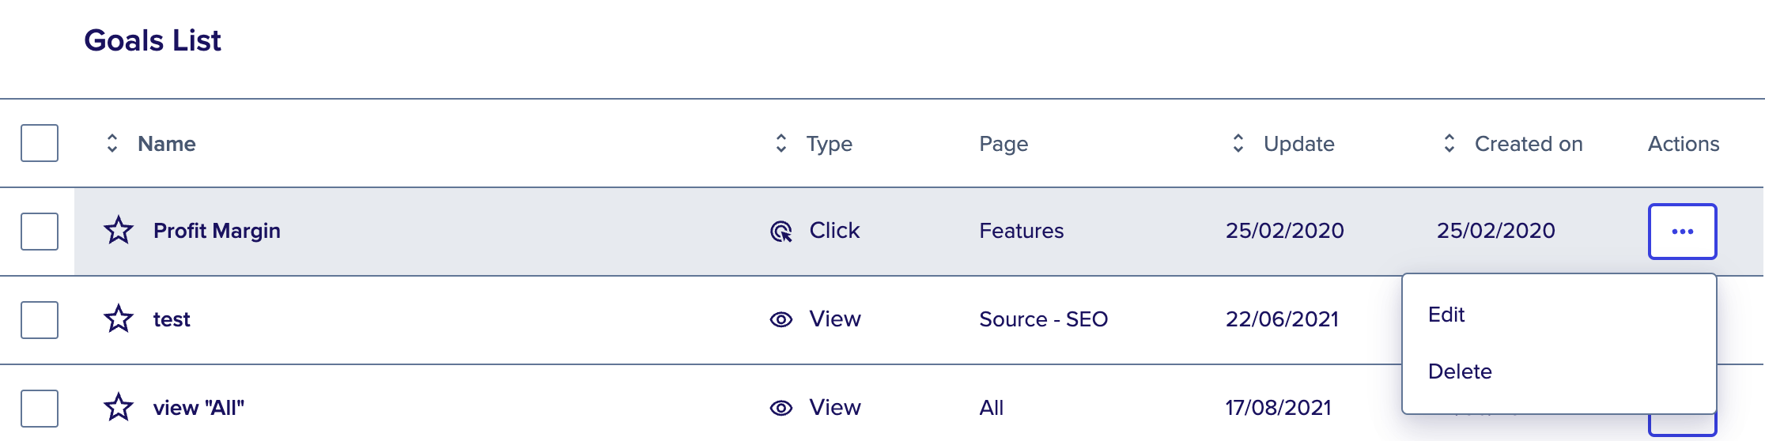Sort by Type column arrows
This screenshot has width=1765, height=441.
(x=781, y=143)
